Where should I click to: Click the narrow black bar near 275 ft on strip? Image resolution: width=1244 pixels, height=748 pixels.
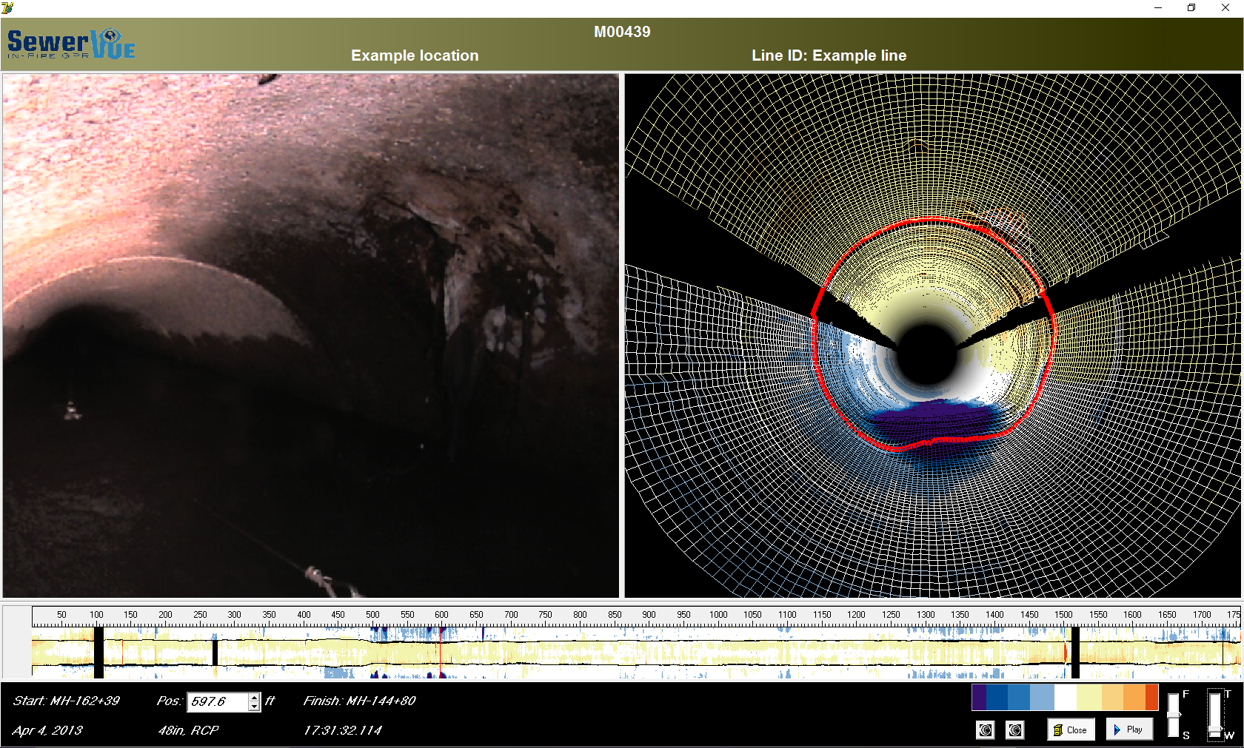215,653
